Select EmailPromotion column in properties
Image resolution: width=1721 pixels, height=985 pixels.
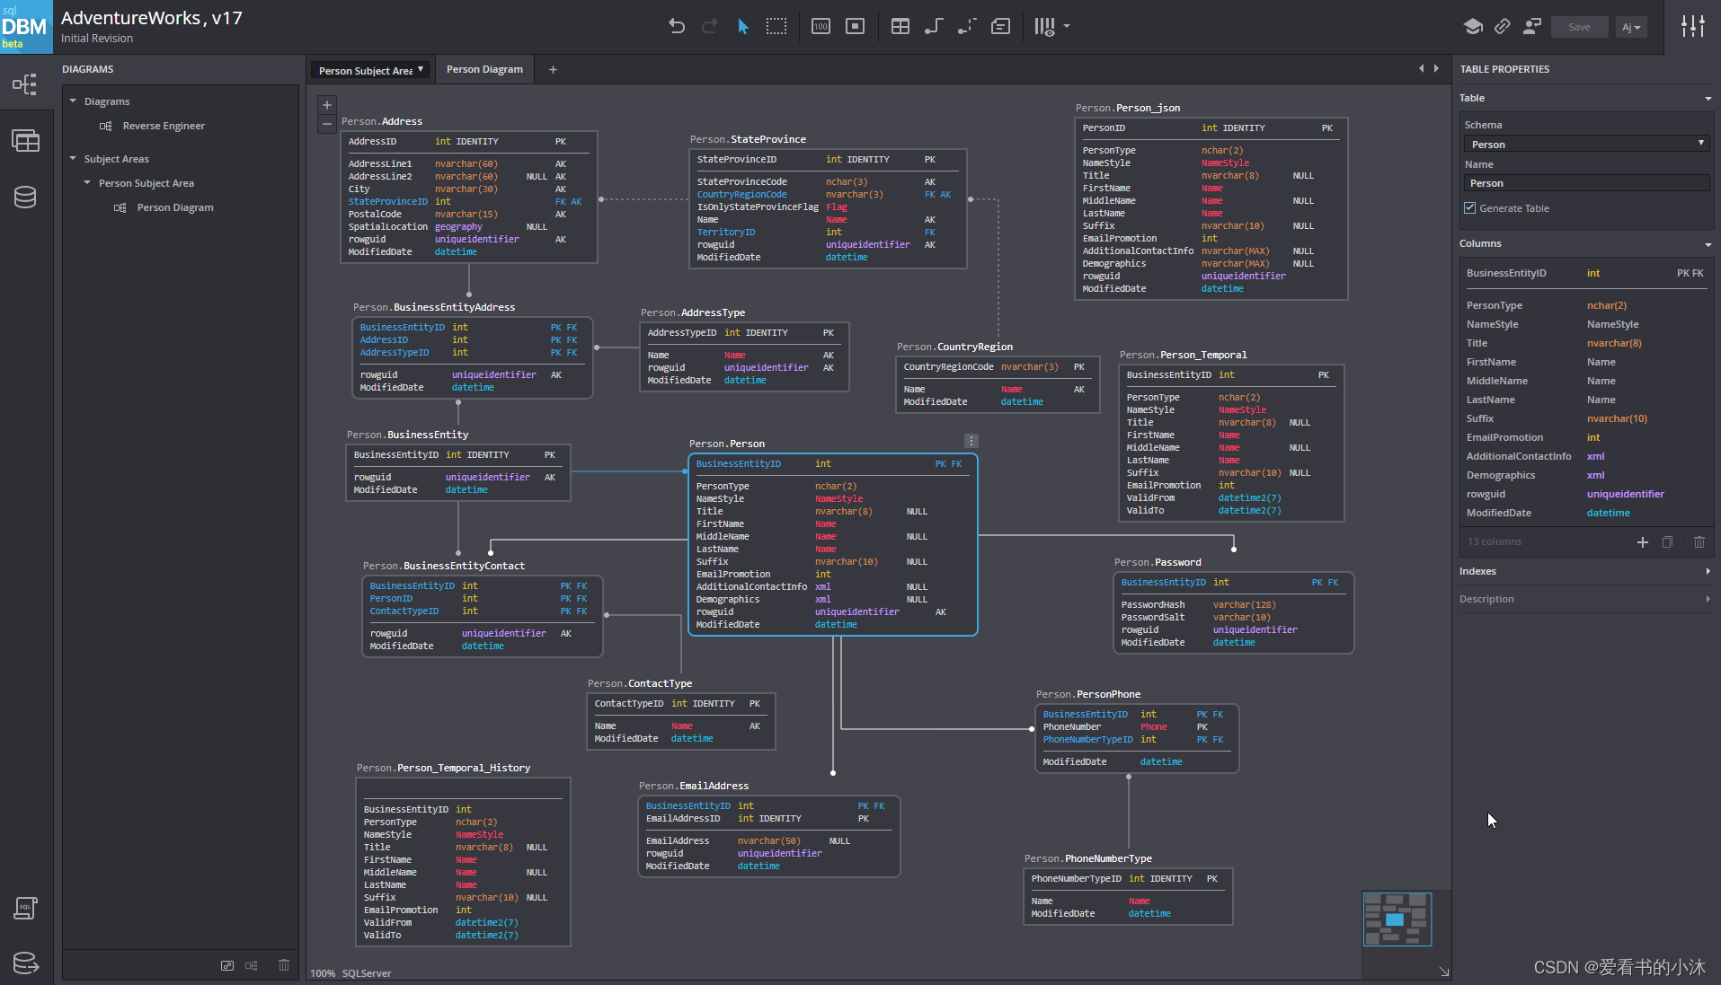pyautogui.click(x=1585, y=437)
